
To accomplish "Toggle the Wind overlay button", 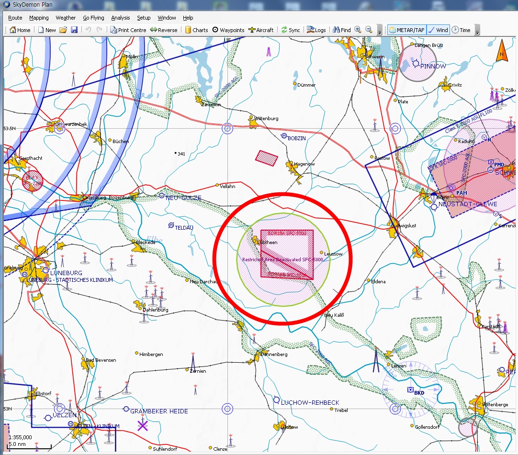I will (438, 30).
